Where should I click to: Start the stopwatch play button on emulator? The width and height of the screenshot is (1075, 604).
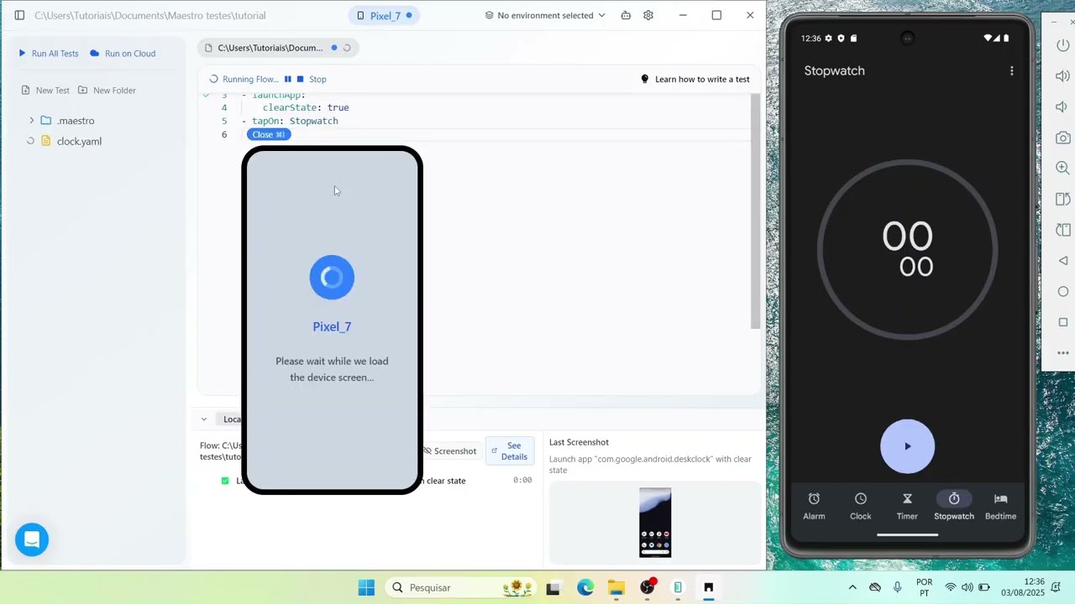point(907,446)
